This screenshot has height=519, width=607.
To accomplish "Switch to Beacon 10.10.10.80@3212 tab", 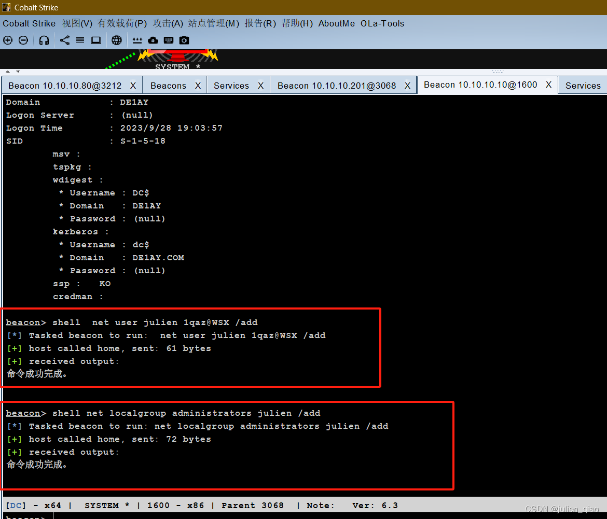I will (x=65, y=86).
